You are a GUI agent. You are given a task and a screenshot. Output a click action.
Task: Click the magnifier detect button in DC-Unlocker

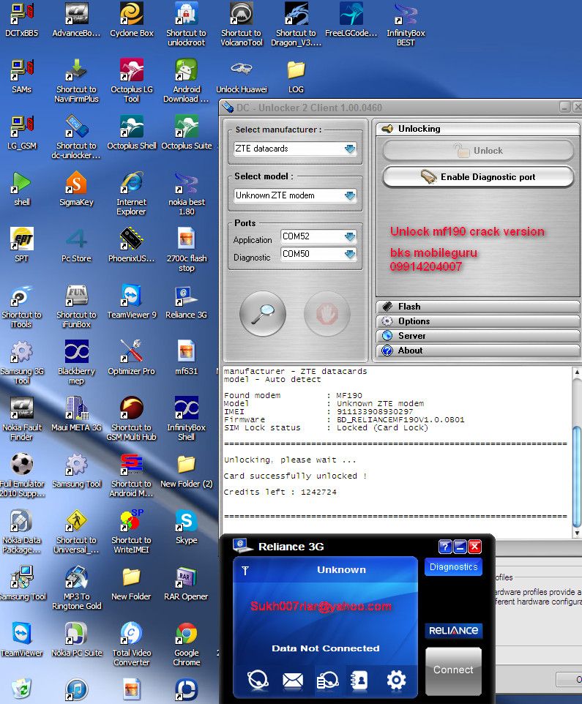tap(263, 313)
